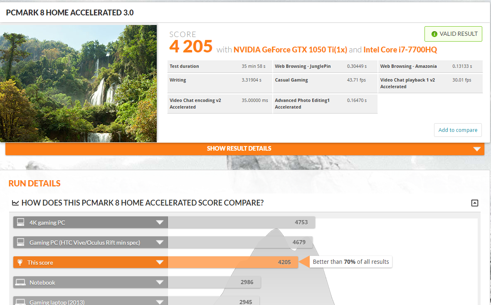The height and width of the screenshot is (305, 491).
Task: Click the orange 4205 score bar
Action: pyautogui.click(x=233, y=263)
